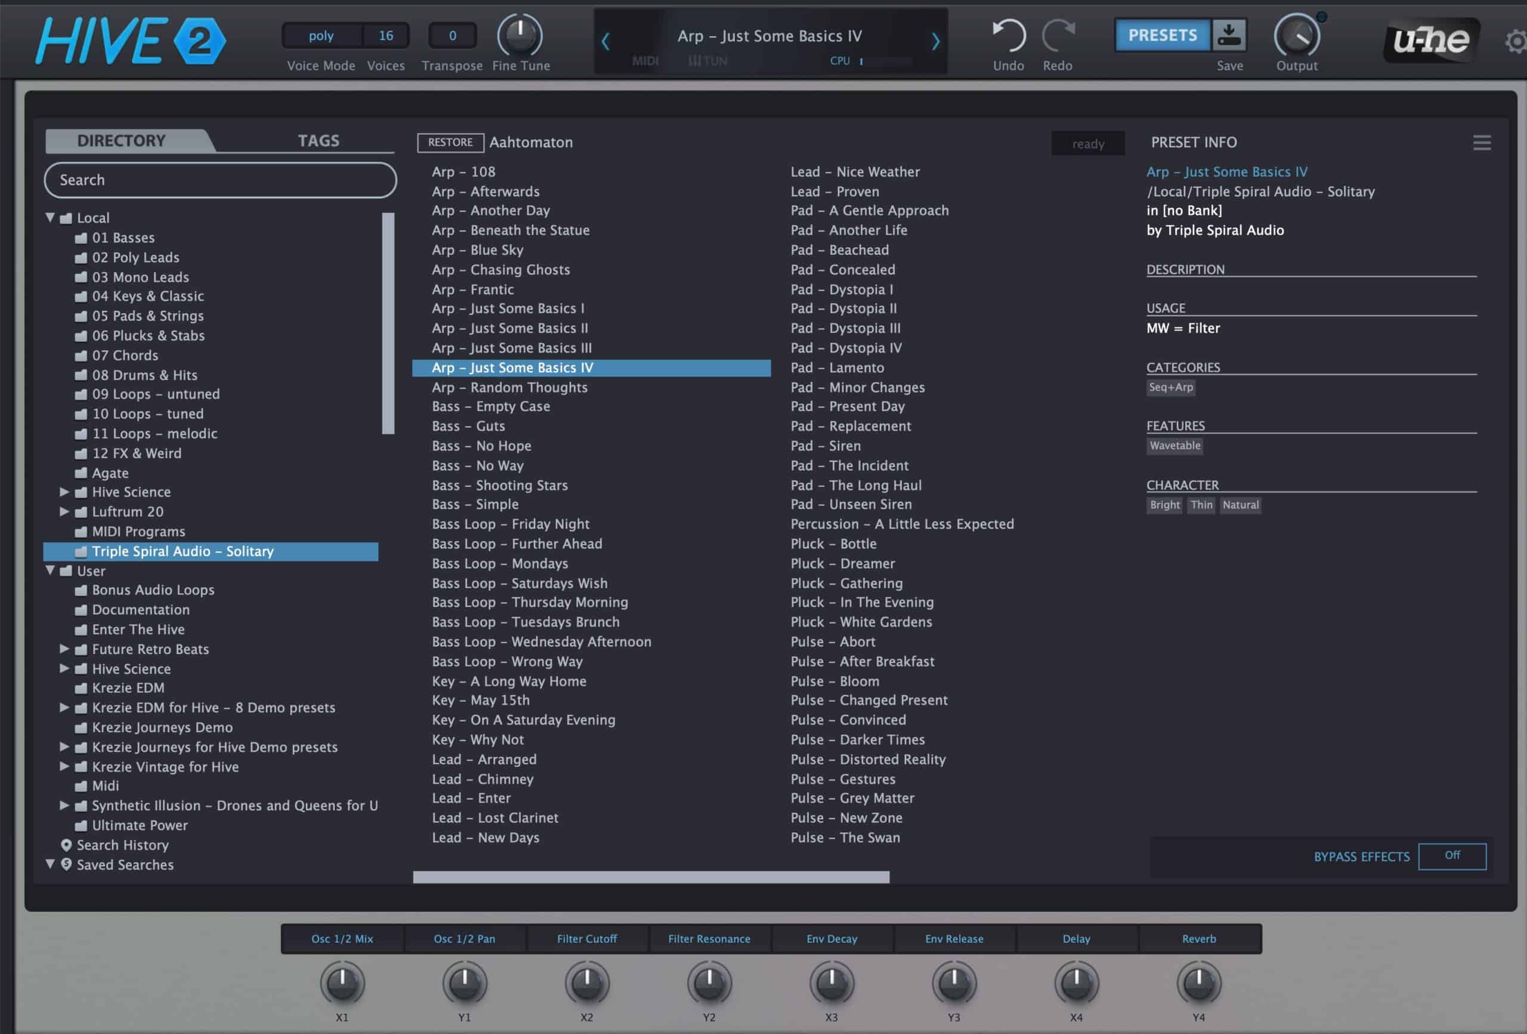Click the Output volume knob
This screenshot has width=1527, height=1034.
coord(1296,35)
